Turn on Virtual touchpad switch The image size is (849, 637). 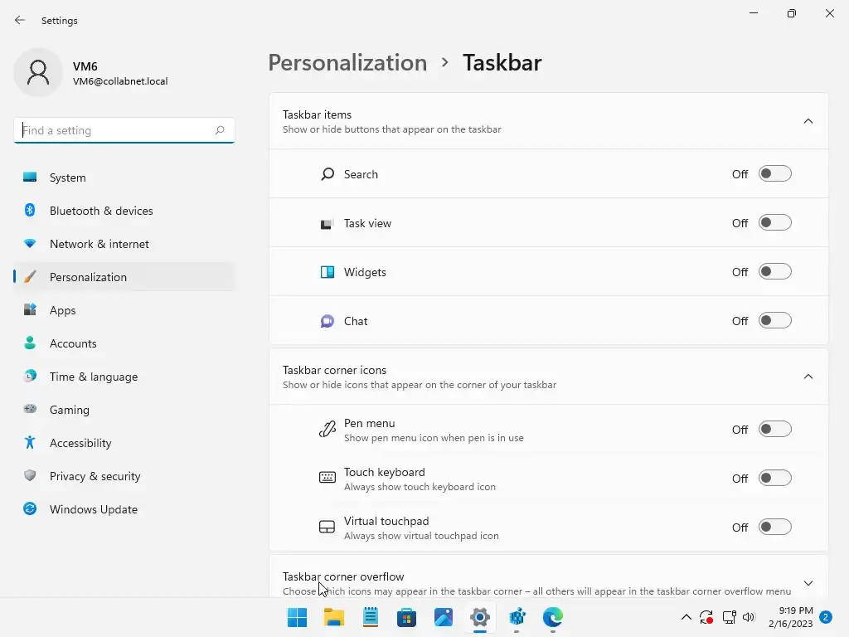click(775, 527)
